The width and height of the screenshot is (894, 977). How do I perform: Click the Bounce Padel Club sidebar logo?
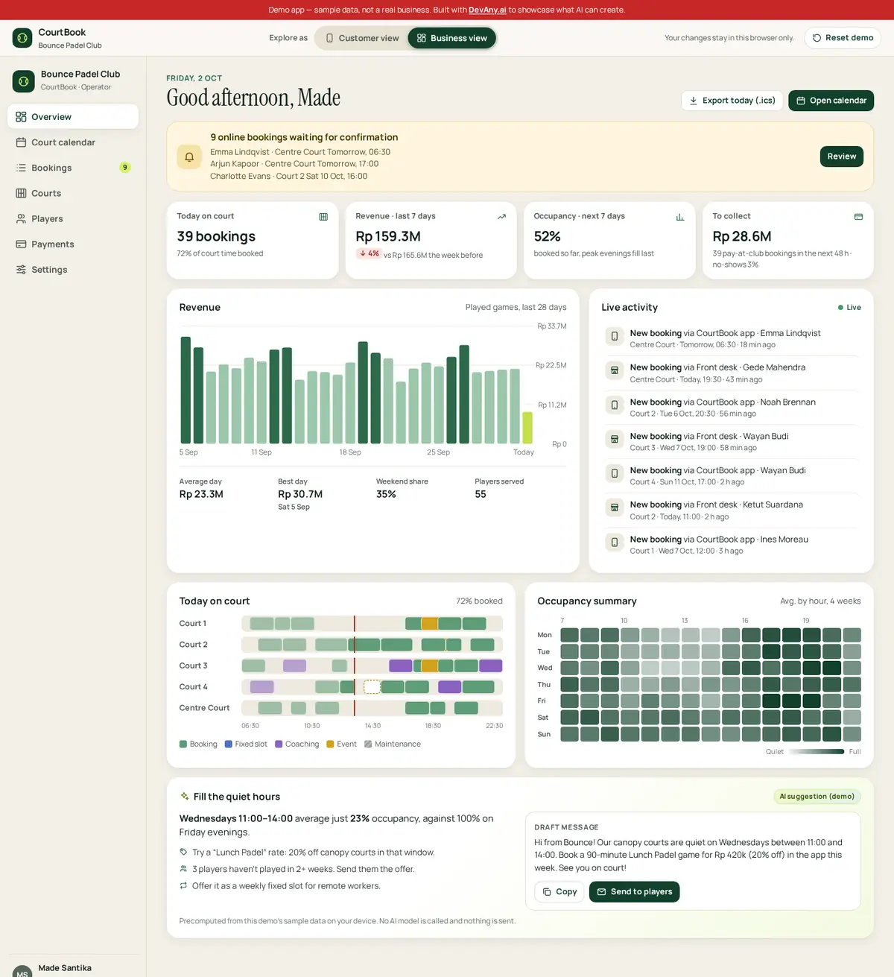24,81
